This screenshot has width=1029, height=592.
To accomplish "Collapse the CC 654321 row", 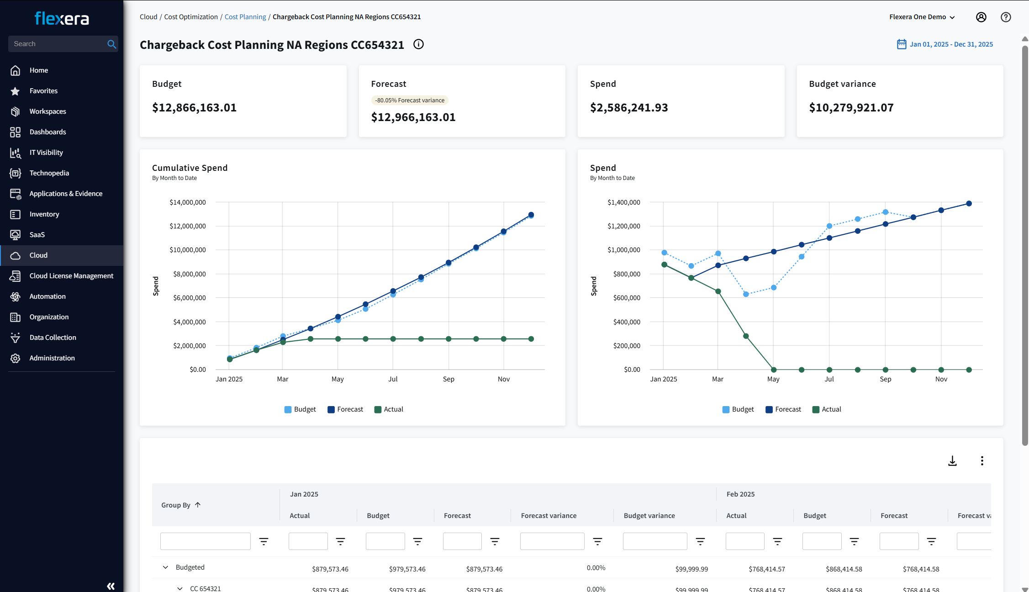I will pyautogui.click(x=180, y=588).
